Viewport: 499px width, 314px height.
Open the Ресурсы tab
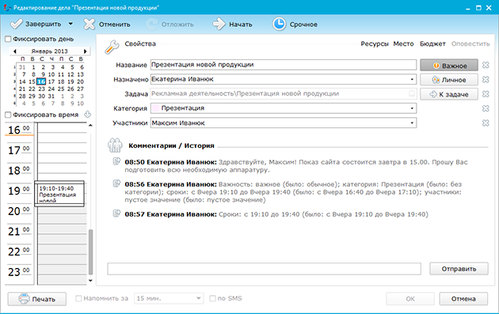pos(375,44)
